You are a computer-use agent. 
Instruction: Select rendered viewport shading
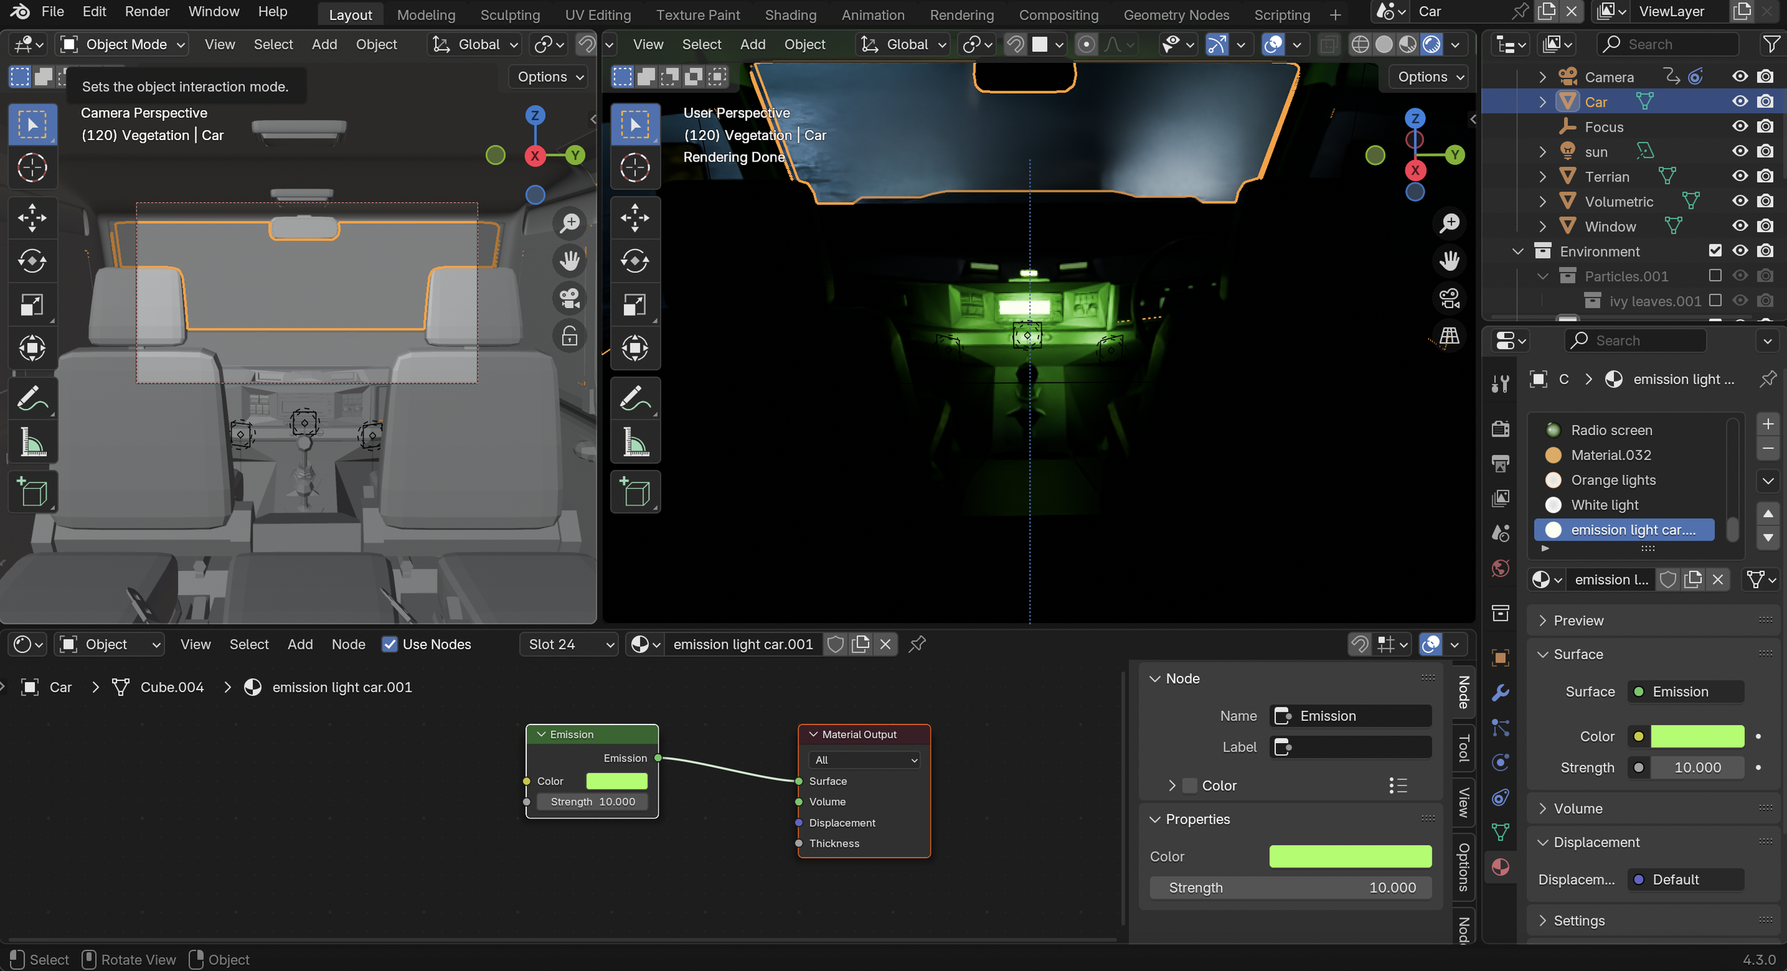1431,44
